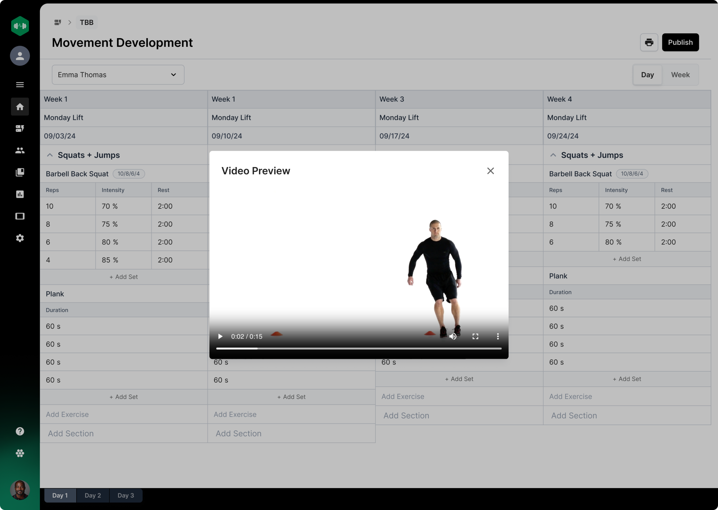Viewport: 718px width, 510px height.
Task: Seek on the video progress bar
Action: [x=359, y=348]
